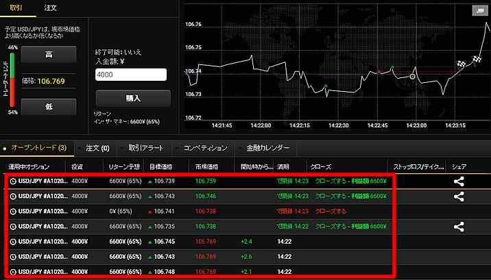
Task: Click the +2.1 change value
Action: pos(246,272)
